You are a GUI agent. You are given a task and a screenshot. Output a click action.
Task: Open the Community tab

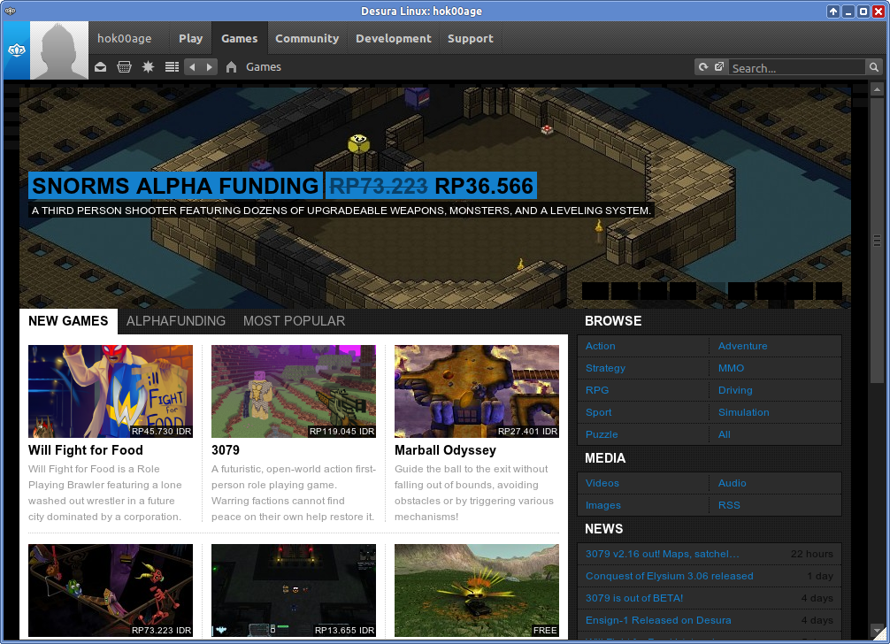tap(307, 39)
